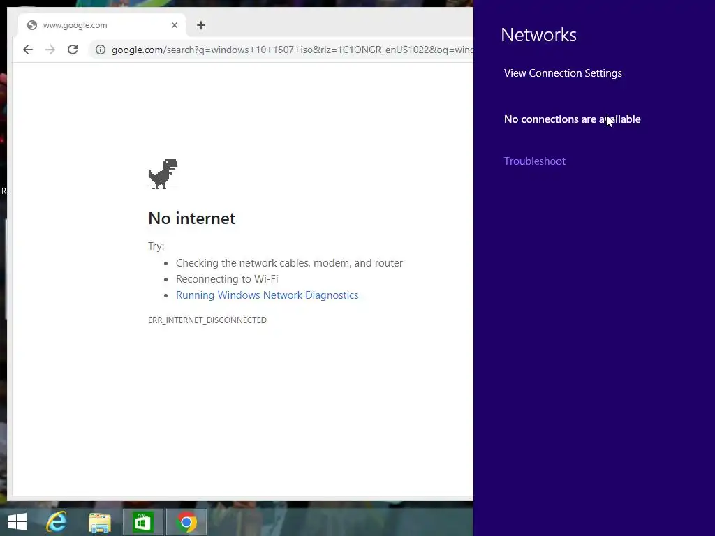Click the offline dinosaur image
The height and width of the screenshot is (536, 715).
[163, 174]
